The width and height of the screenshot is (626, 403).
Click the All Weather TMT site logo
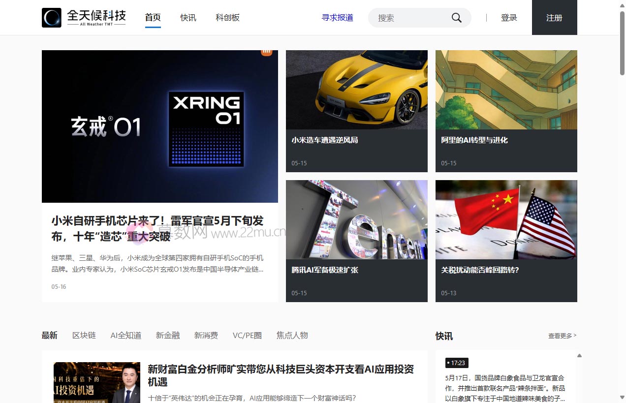(x=84, y=18)
